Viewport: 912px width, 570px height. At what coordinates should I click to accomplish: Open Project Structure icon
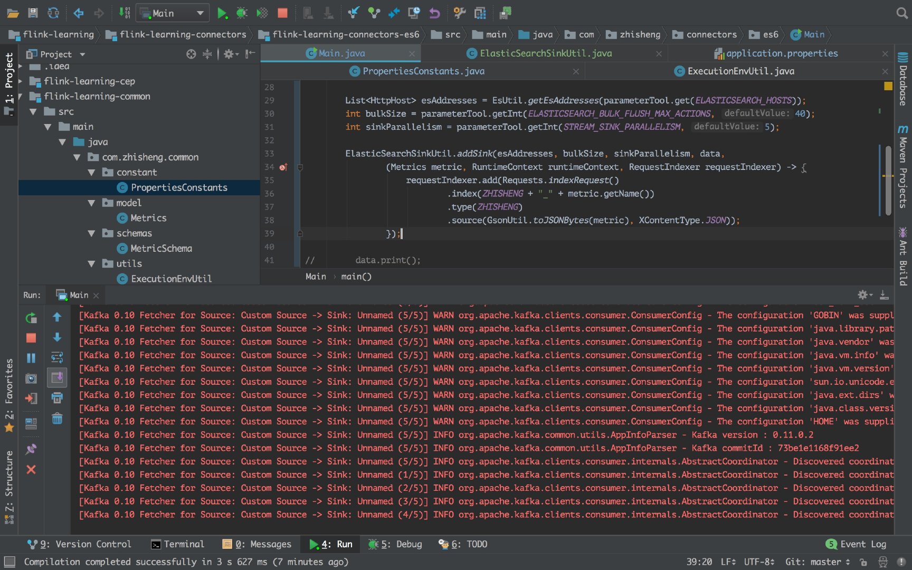(x=480, y=13)
